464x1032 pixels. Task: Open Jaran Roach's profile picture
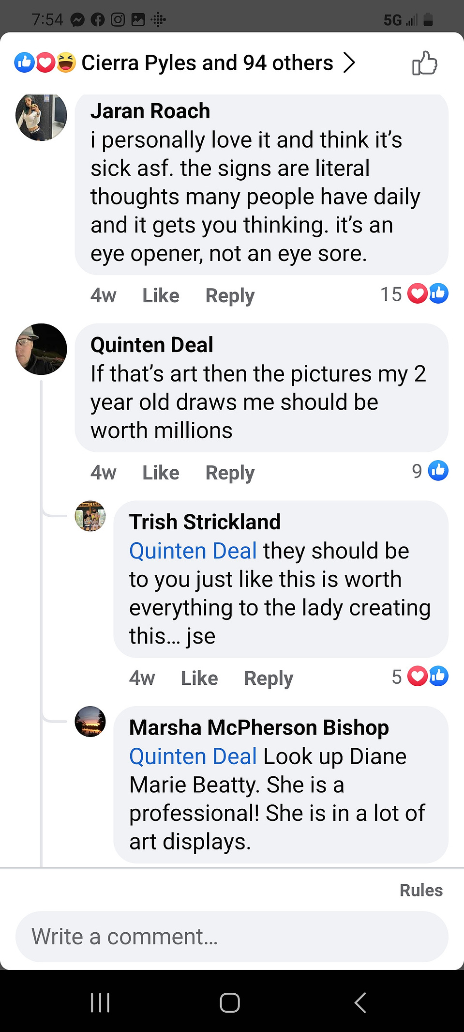coord(41,117)
